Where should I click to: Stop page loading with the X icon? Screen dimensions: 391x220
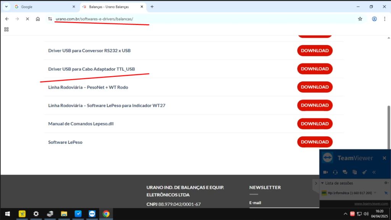pos(27,19)
